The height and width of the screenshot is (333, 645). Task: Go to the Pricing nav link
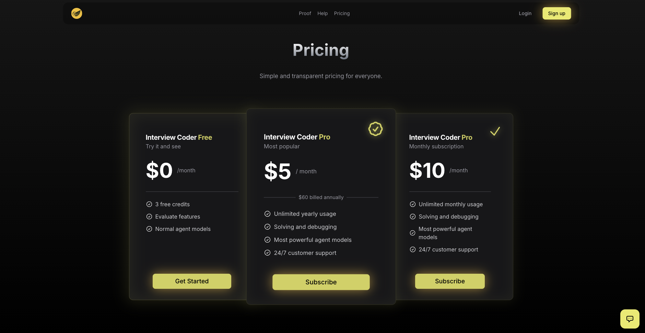click(342, 13)
